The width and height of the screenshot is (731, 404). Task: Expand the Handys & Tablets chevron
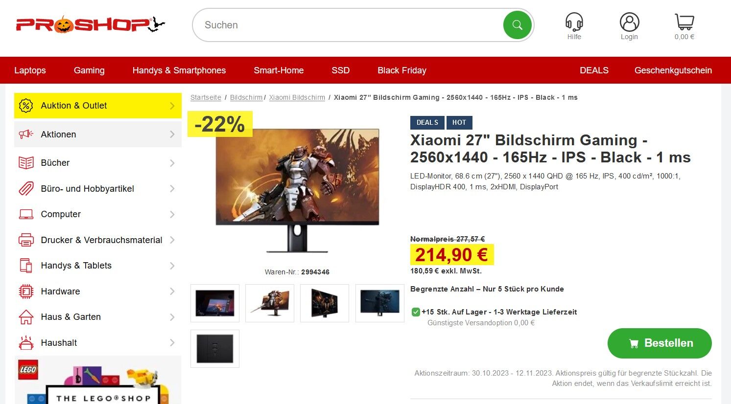coord(172,266)
